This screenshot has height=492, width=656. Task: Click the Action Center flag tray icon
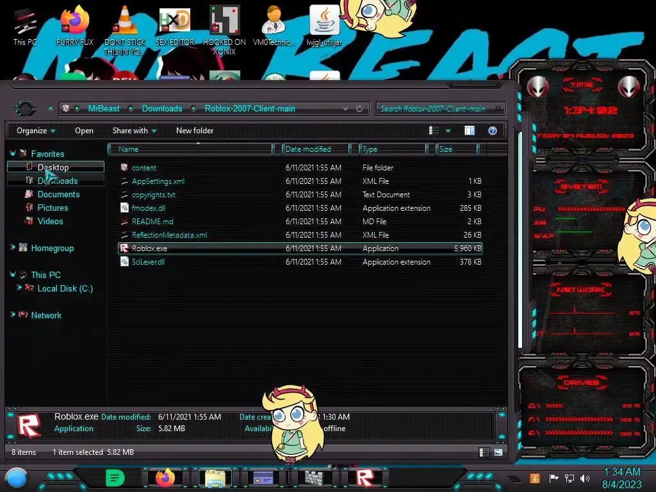(x=553, y=478)
